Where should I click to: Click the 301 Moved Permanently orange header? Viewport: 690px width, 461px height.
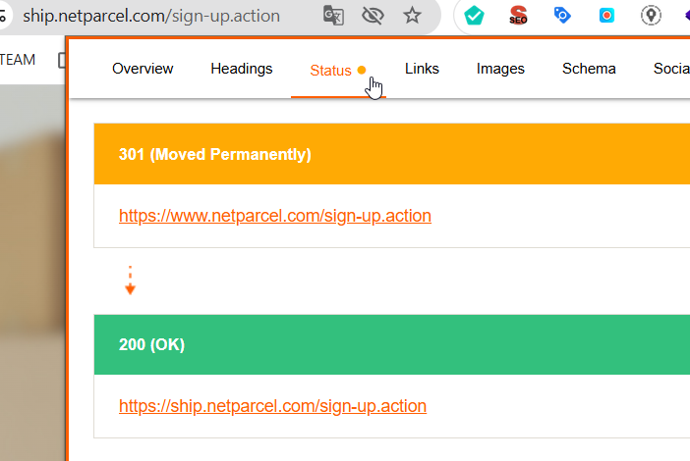(x=391, y=155)
